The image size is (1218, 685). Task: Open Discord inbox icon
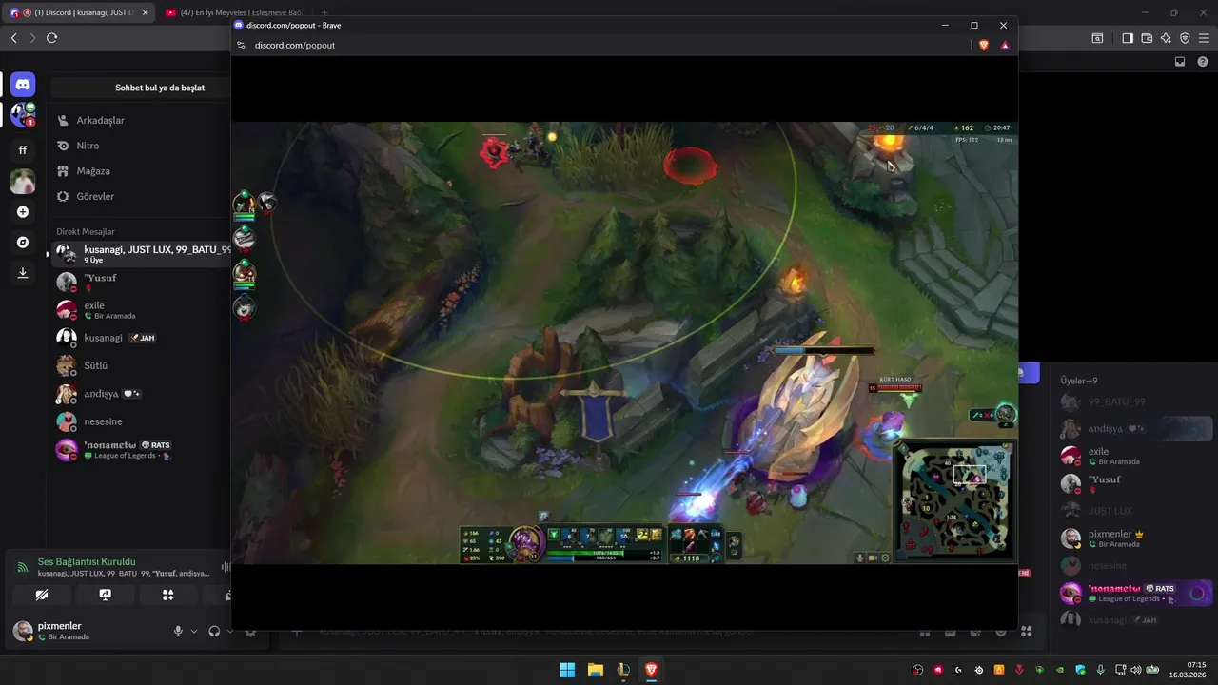[1180, 62]
